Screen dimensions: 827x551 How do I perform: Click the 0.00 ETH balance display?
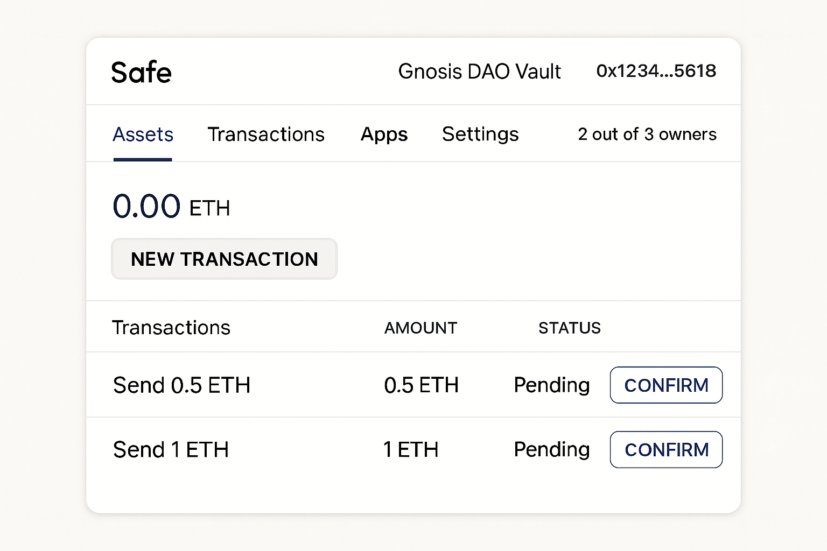171,206
